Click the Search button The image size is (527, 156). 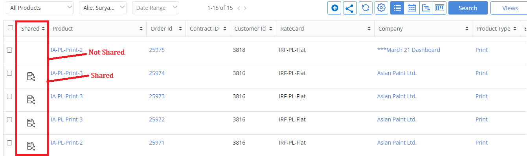pyautogui.click(x=468, y=8)
